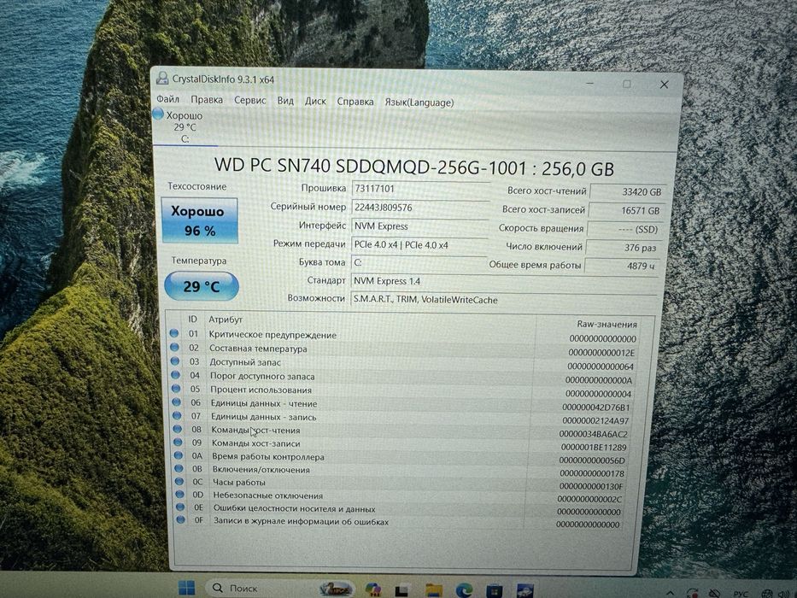Image resolution: width=797 pixels, height=598 pixels.
Task: Click raw value 00000000000178
Action: (592, 473)
